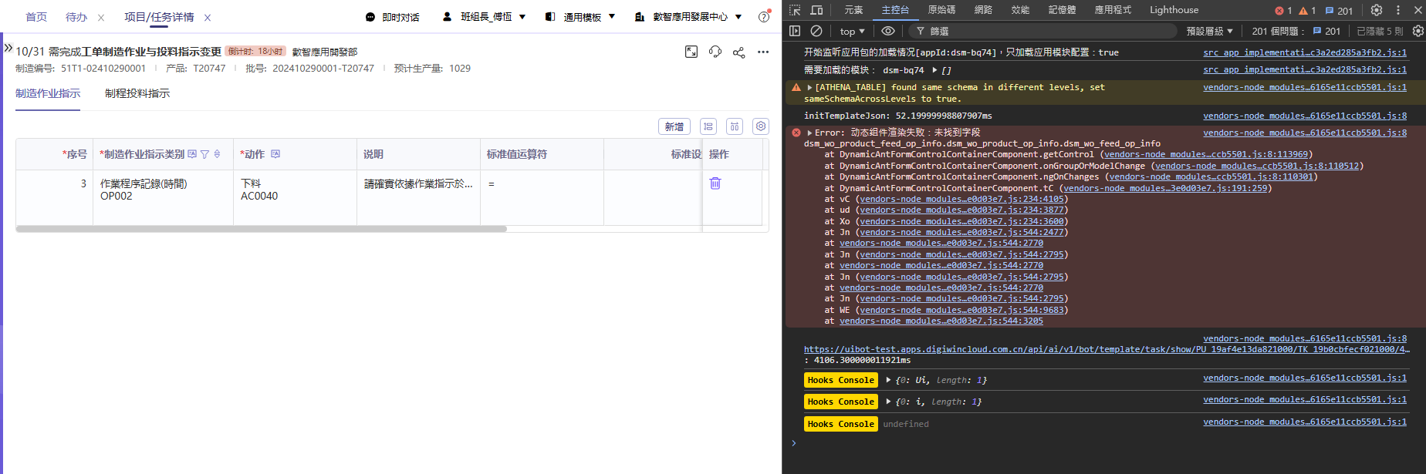Image resolution: width=1426 pixels, height=474 pixels.
Task: Click the warning count badge in DevTools
Action: pyautogui.click(x=1307, y=11)
